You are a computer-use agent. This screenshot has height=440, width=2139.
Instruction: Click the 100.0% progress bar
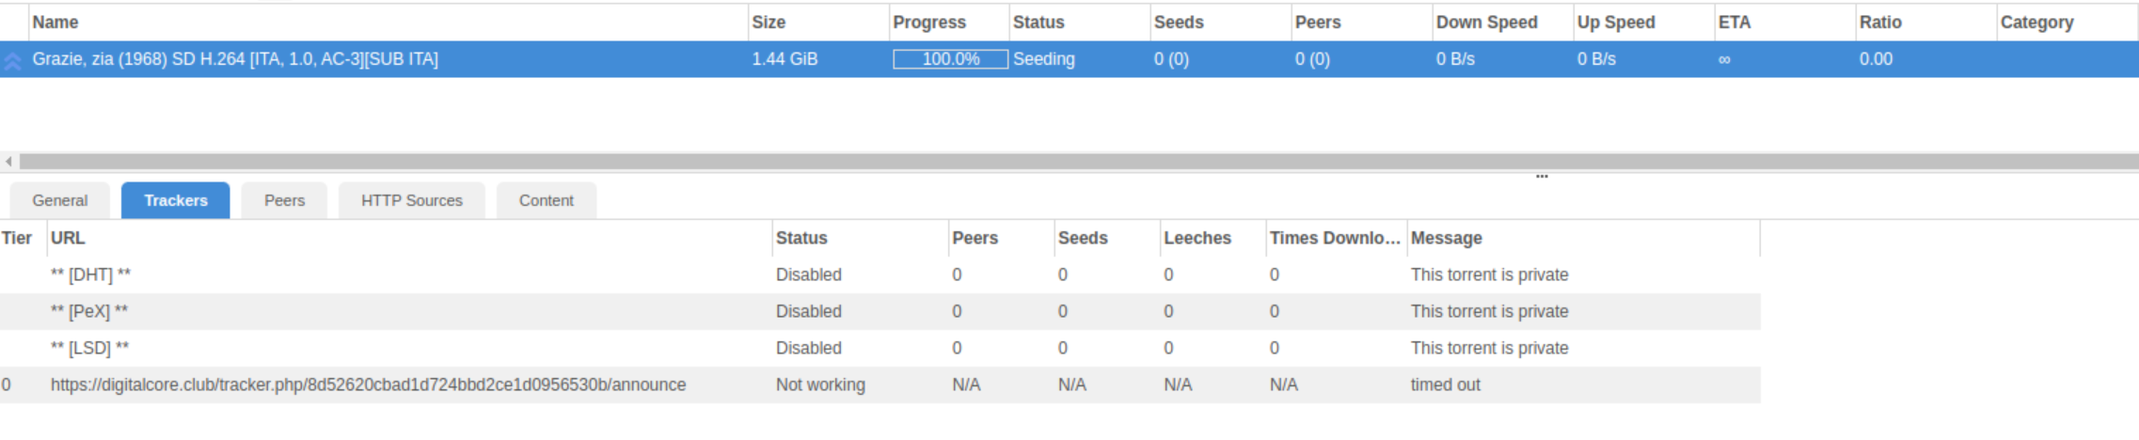tap(950, 59)
